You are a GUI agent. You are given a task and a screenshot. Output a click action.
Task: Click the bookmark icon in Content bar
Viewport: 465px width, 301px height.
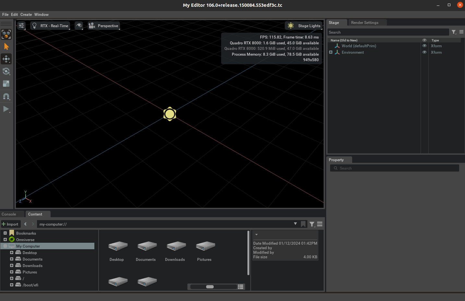pos(303,224)
